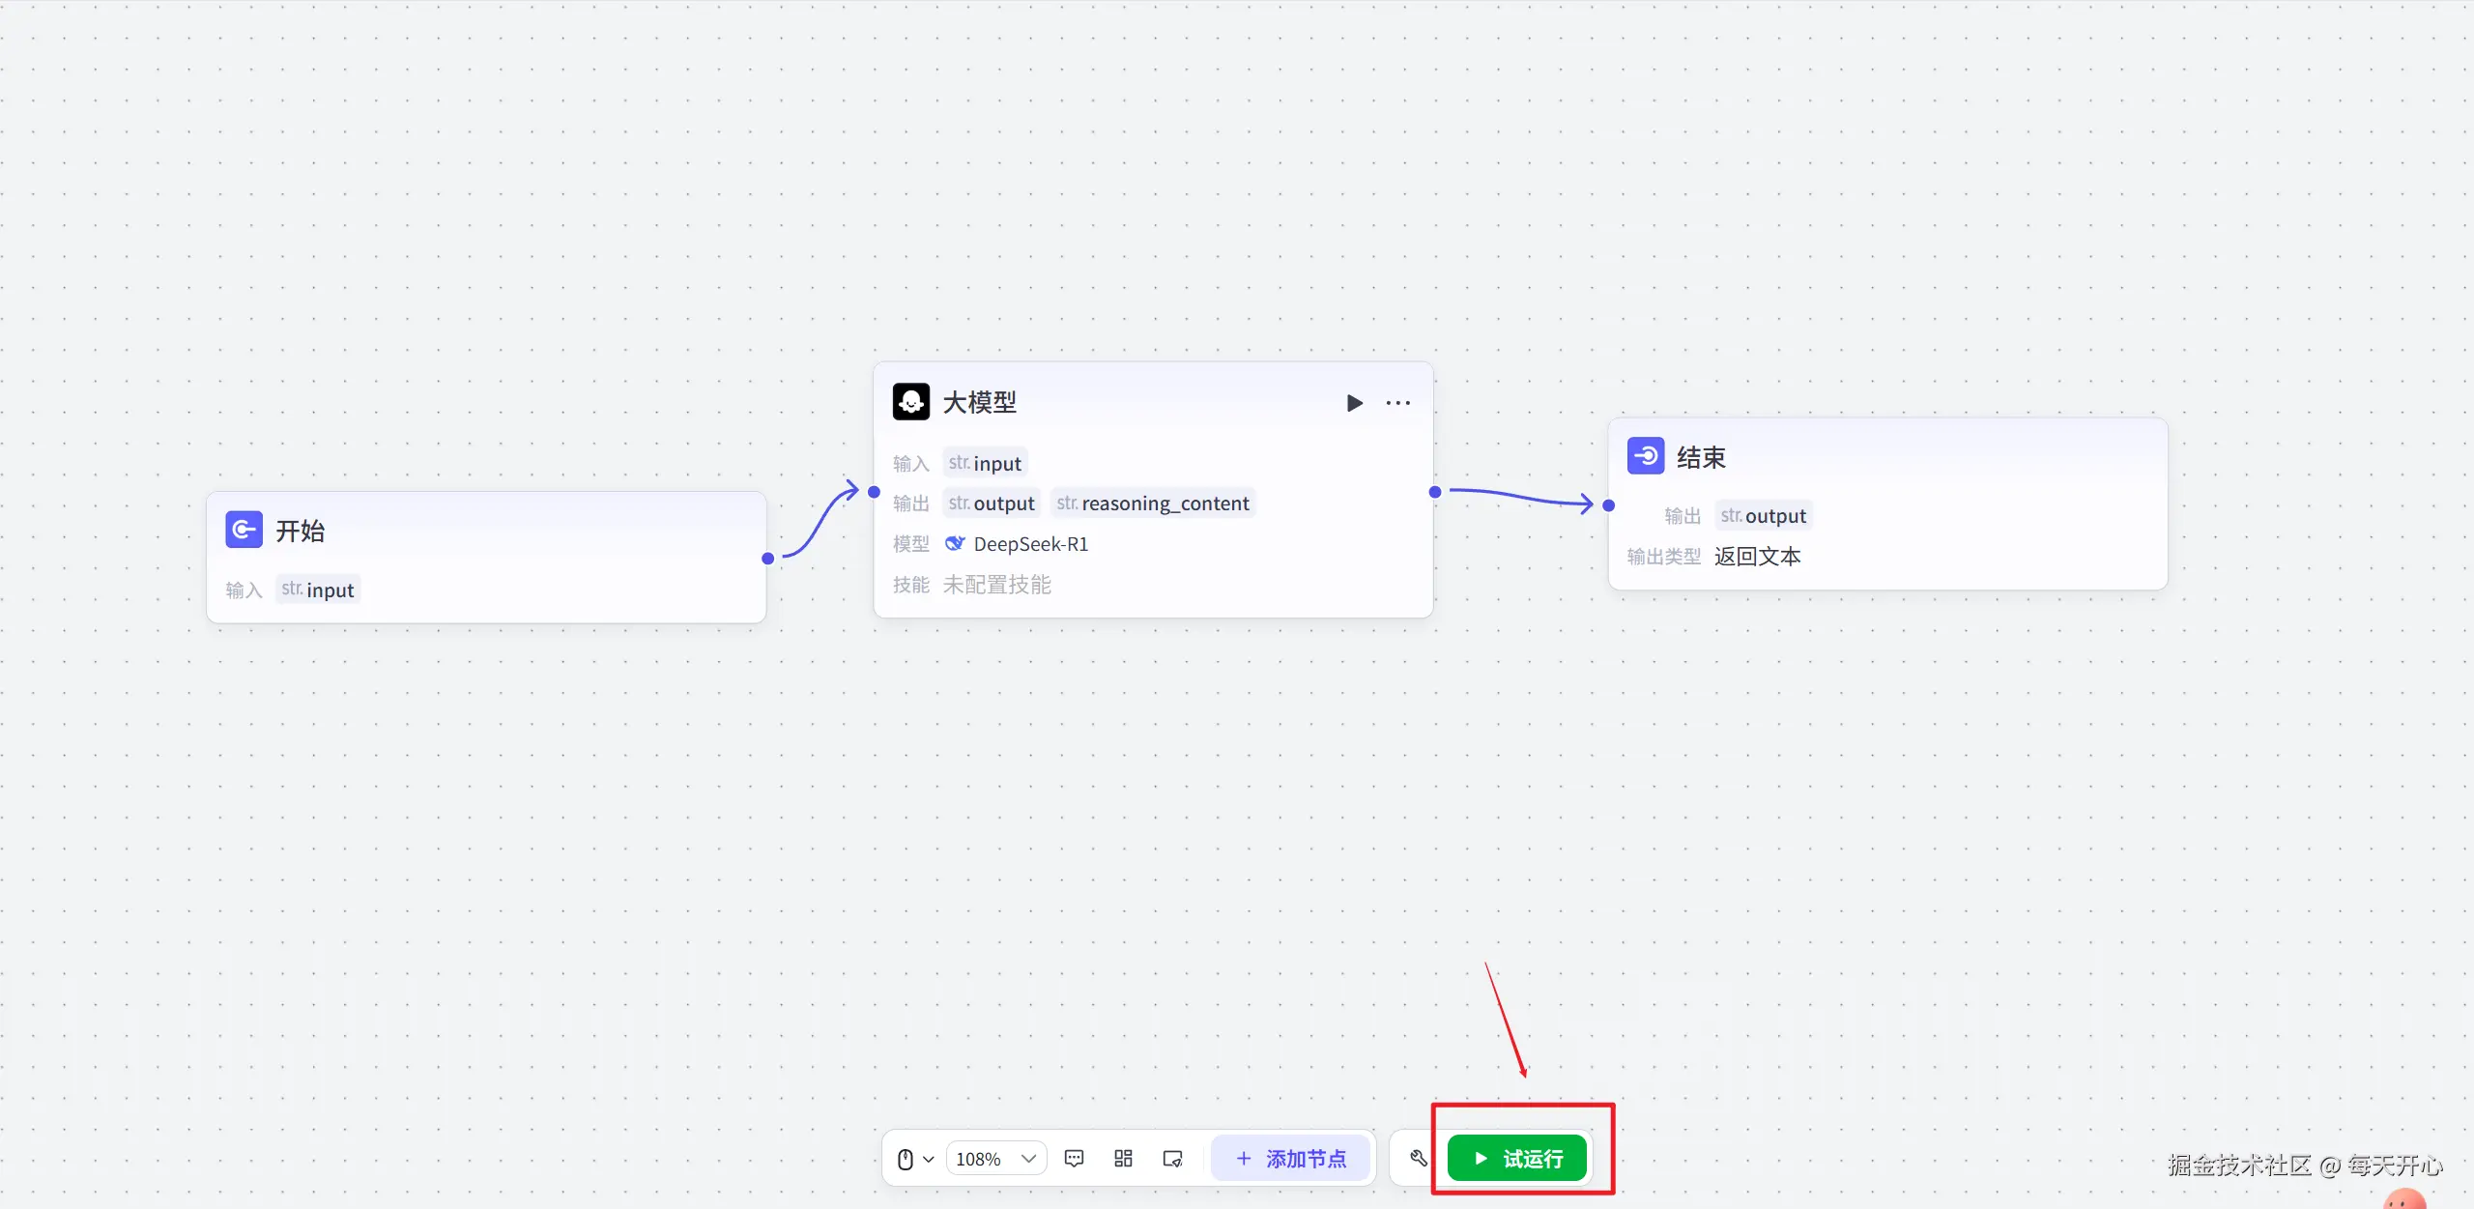Click the 结束 end node icon
The width and height of the screenshot is (2474, 1209).
(x=1645, y=456)
